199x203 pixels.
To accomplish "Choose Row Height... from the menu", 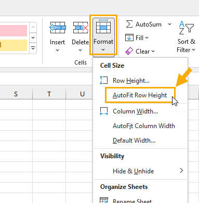I will pyautogui.click(x=140, y=81).
